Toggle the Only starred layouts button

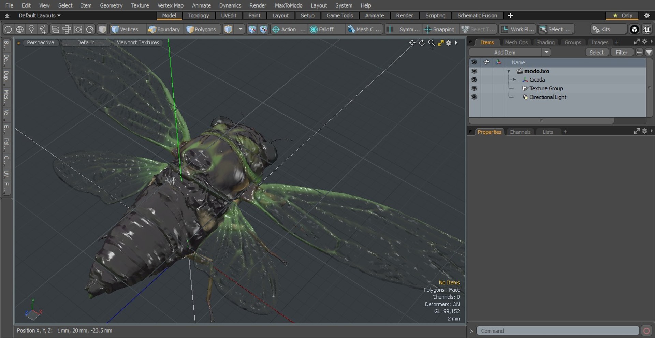pyautogui.click(x=622, y=15)
